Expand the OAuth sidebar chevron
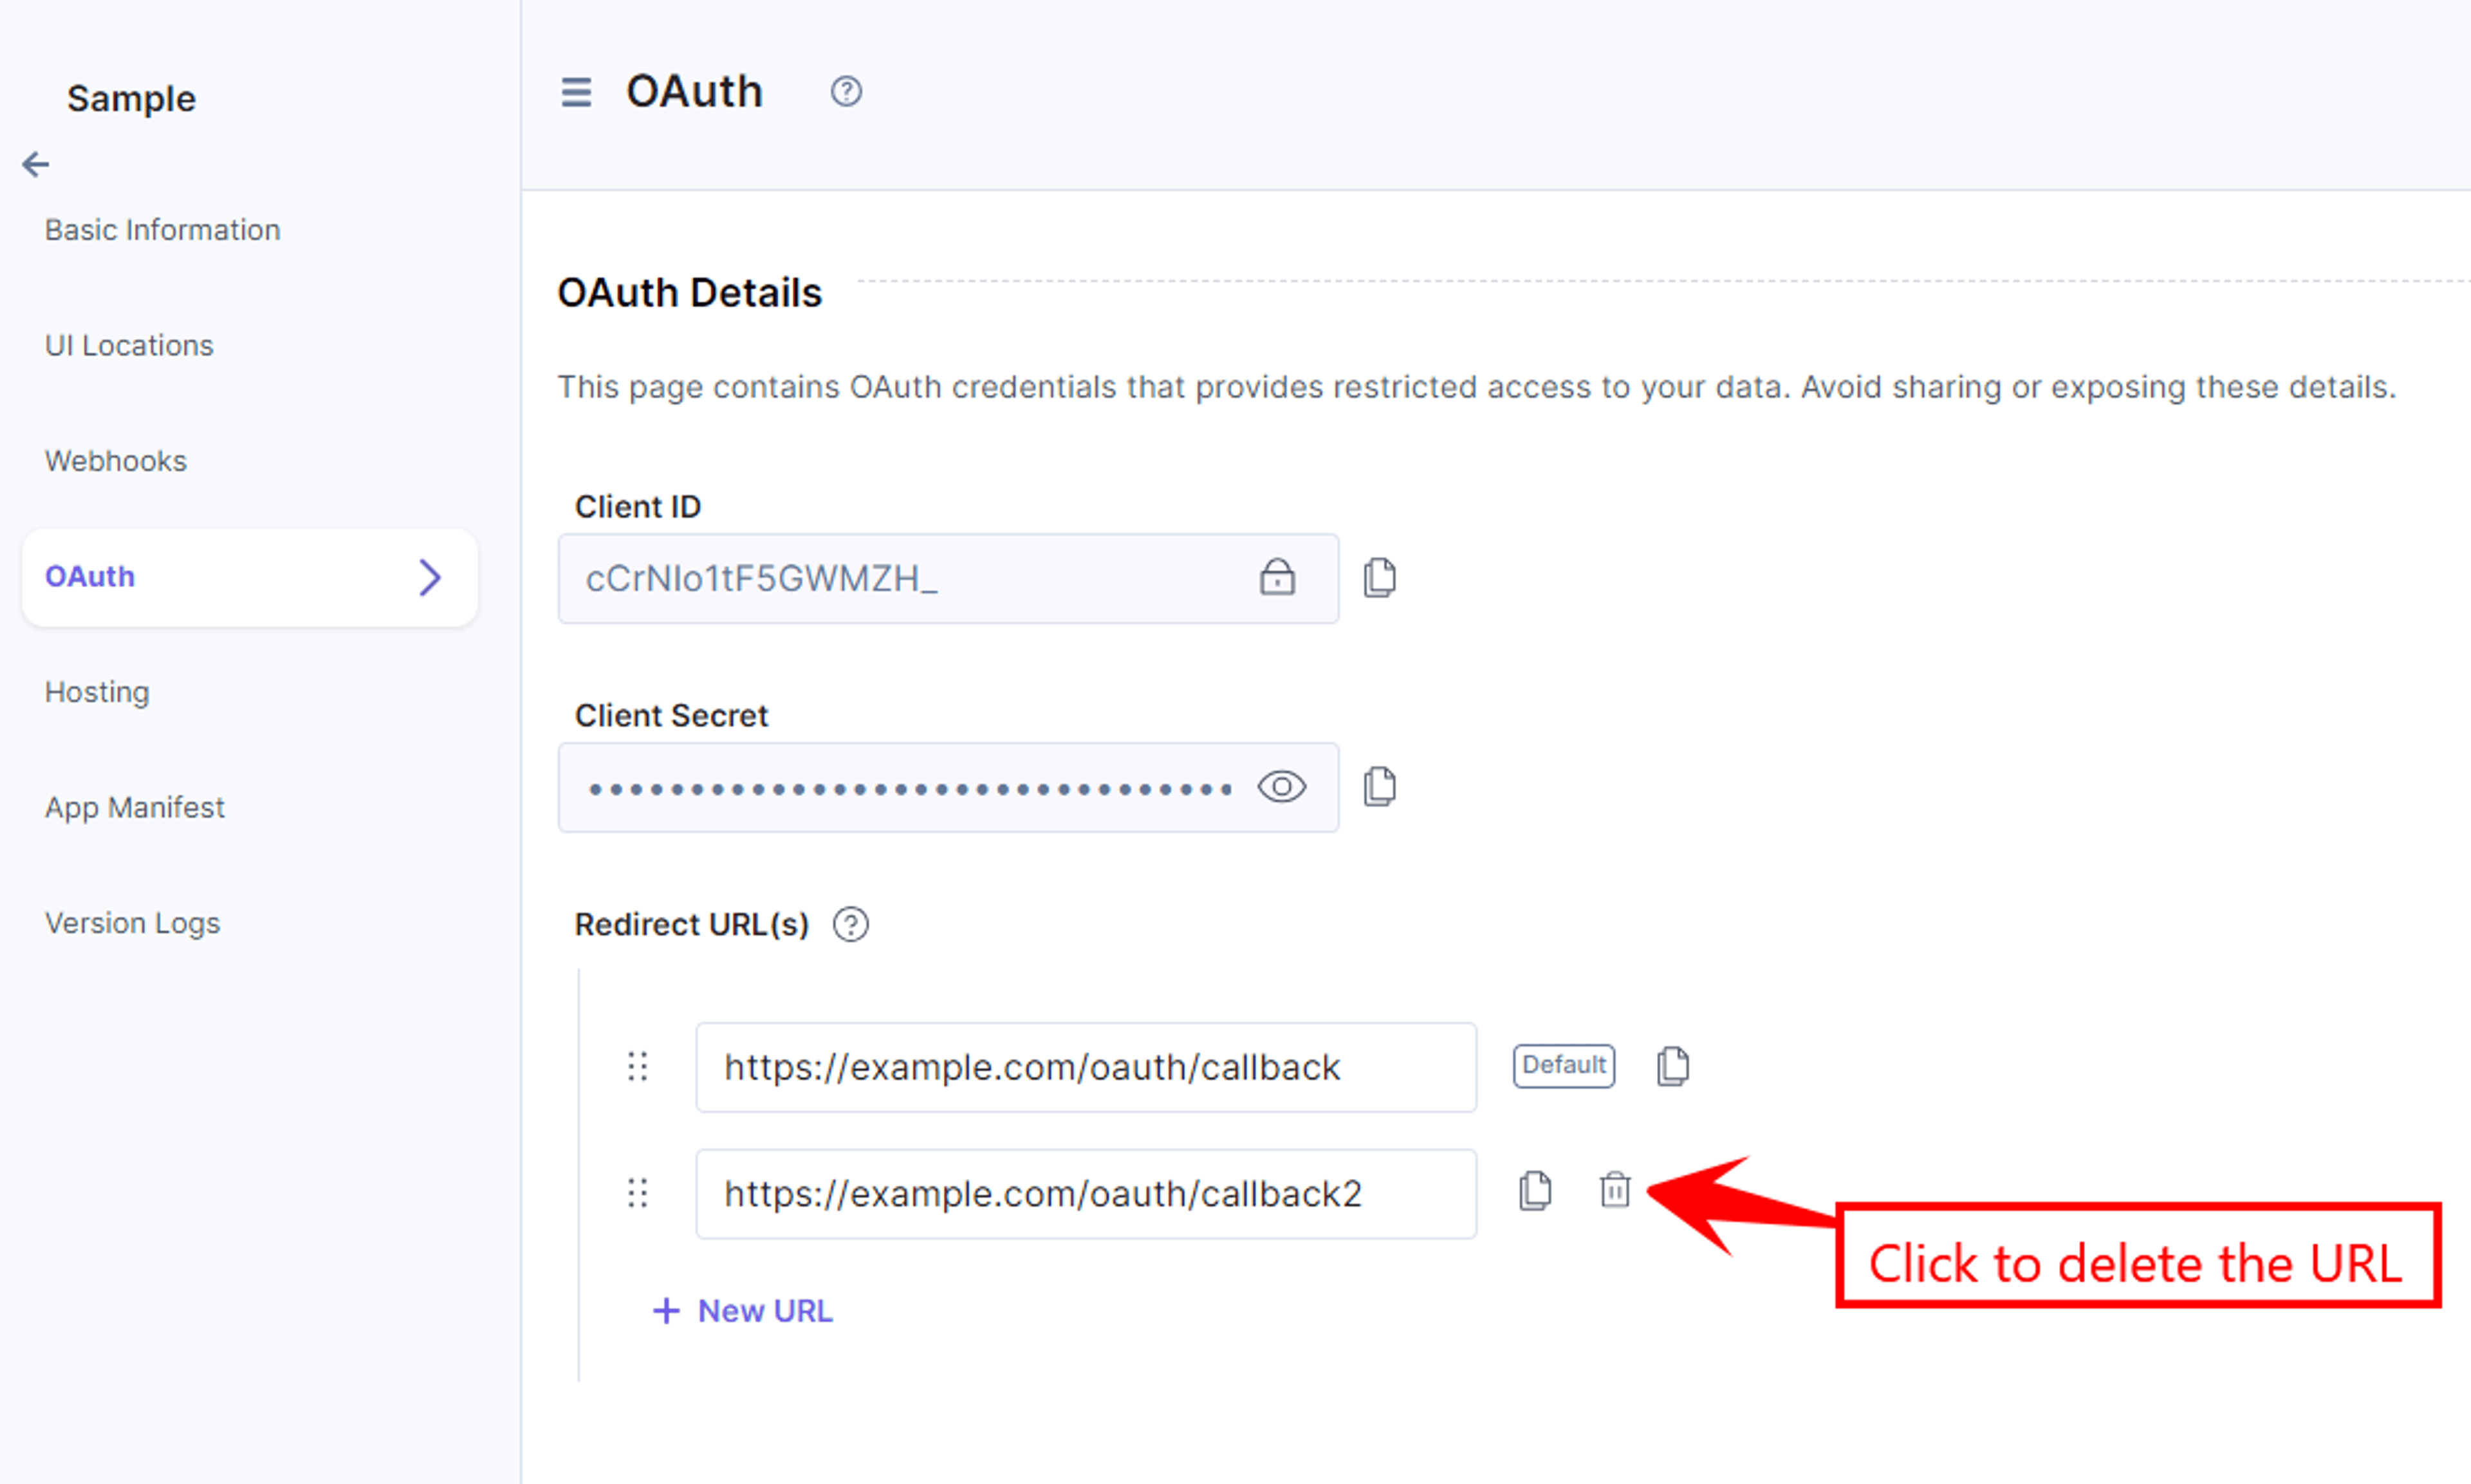The image size is (2471, 1484). [430, 577]
